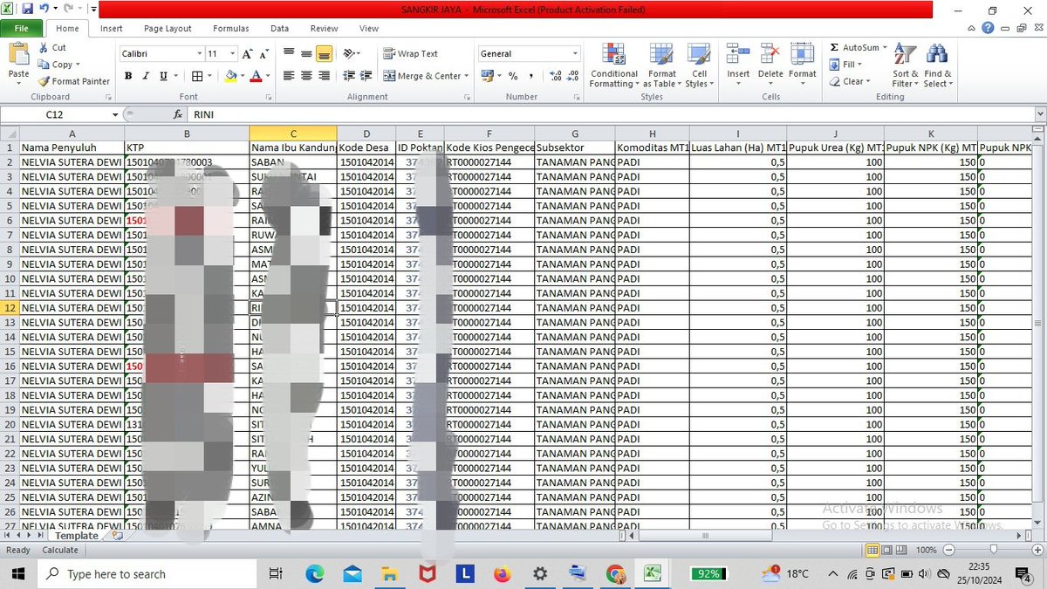Open Format as Table gallery
Viewport: 1047px width, 589px height.
(x=661, y=65)
